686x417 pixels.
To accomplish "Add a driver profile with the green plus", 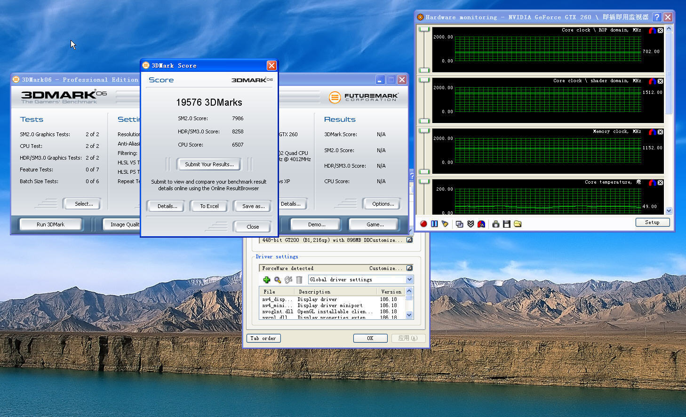I will click(x=267, y=280).
